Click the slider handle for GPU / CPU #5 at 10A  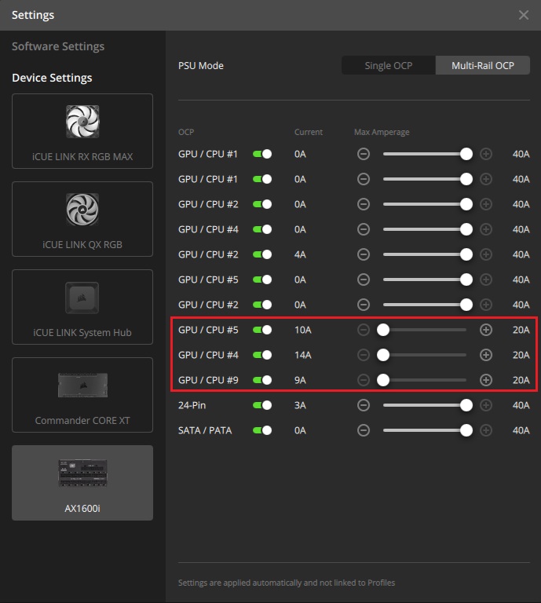tap(383, 330)
